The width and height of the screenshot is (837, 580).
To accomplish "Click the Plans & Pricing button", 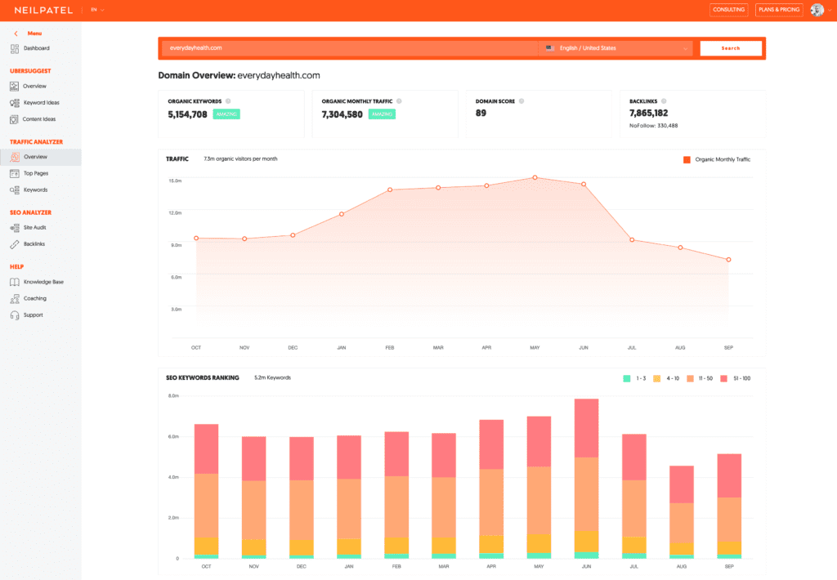I will click(x=779, y=10).
